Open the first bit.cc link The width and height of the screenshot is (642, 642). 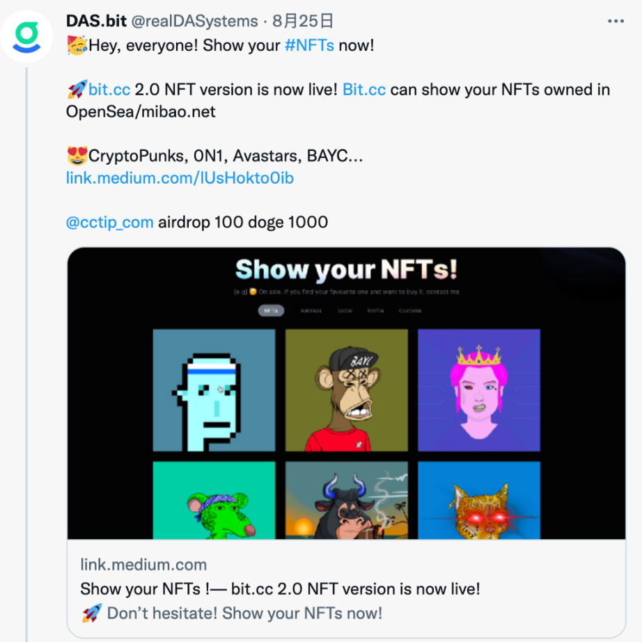pyautogui.click(x=109, y=90)
